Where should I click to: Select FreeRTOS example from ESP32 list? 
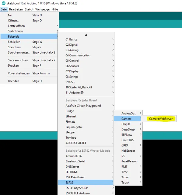point(127,140)
